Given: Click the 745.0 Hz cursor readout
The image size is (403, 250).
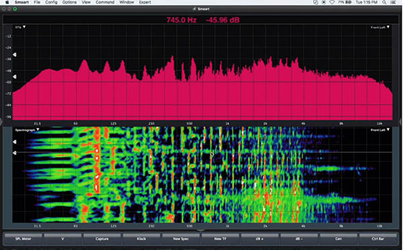Looking at the screenshot, I should pos(181,20).
